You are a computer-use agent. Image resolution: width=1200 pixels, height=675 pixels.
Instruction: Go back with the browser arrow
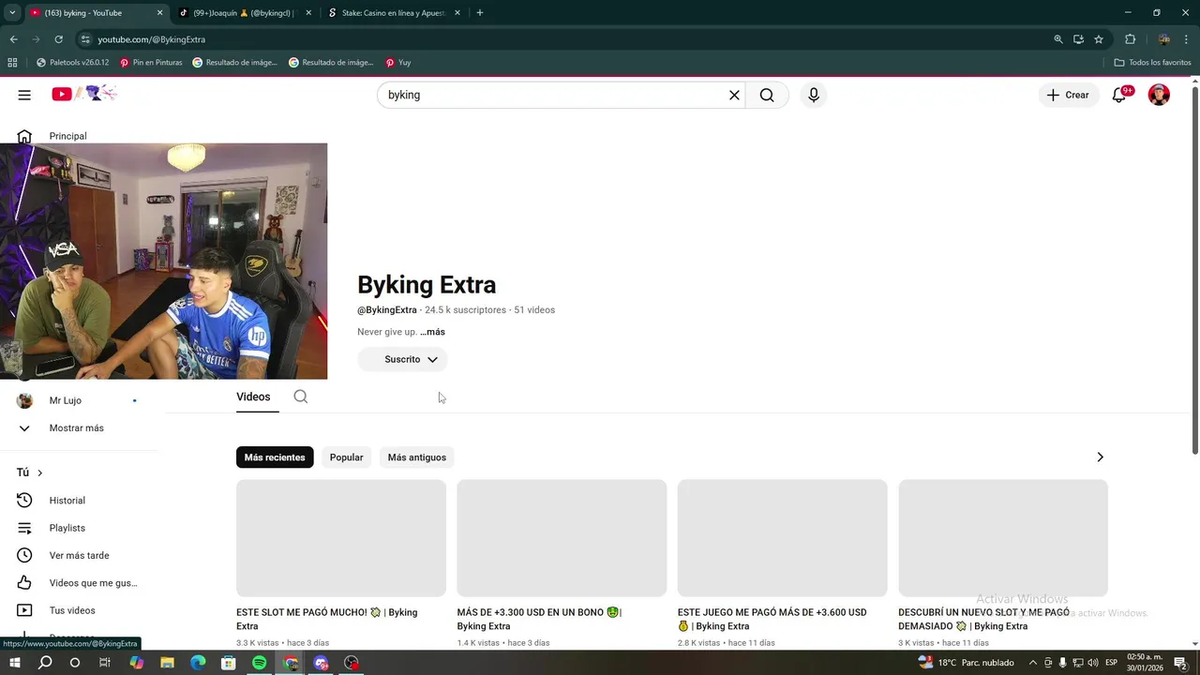pyautogui.click(x=13, y=39)
